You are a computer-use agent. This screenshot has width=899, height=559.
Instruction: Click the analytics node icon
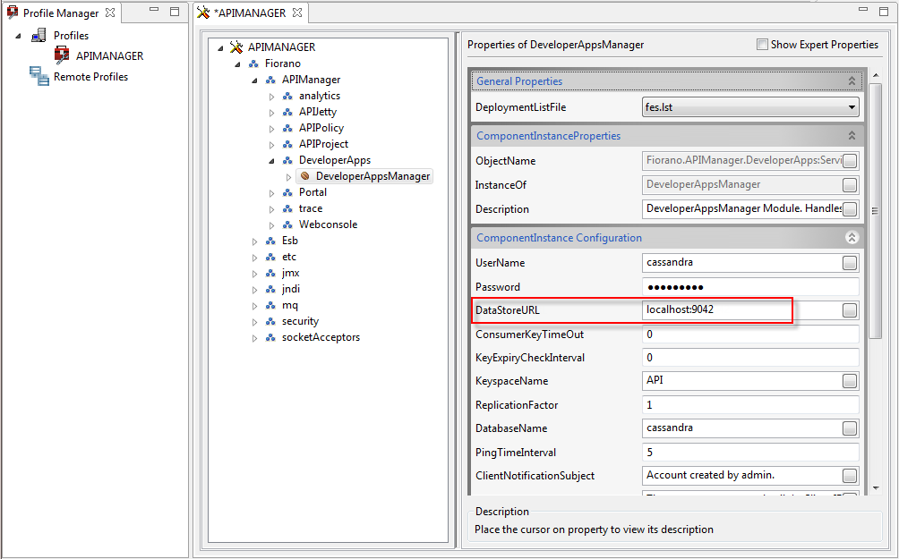pyautogui.click(x=288, y=96)
